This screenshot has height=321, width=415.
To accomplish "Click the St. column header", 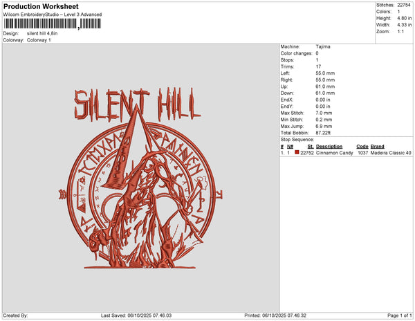I will coord(311,147).
